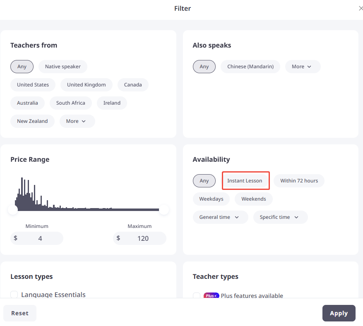Close the Filter dialog with X icon

point(361,8)
